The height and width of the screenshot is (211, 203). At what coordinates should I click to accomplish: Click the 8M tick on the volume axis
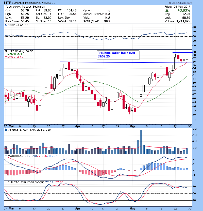pyautogui.click(x=194, y=129)
